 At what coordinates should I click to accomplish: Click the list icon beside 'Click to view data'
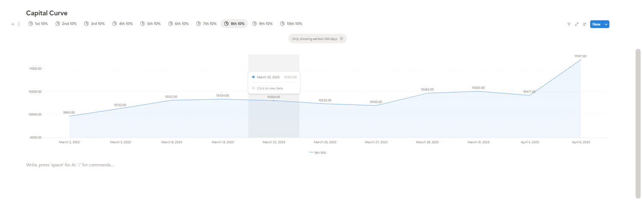pyautogui.click(x=253, y=88)
